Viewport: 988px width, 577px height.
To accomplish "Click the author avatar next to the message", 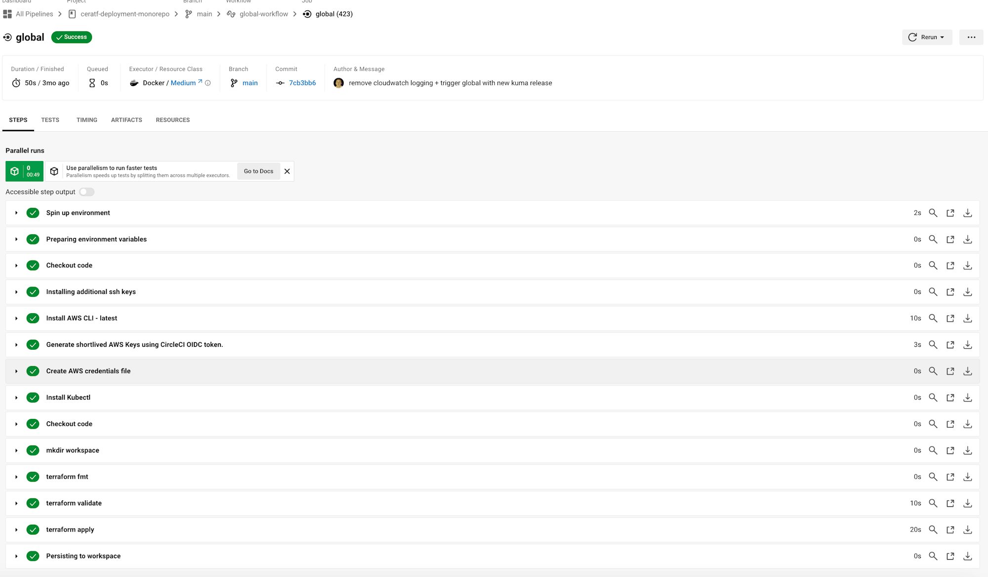I will click(x=339, y=83).
